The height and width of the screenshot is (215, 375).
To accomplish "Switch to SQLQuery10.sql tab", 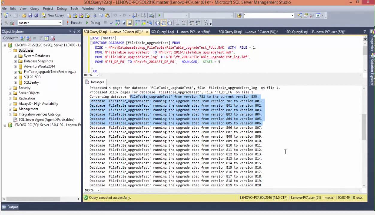I will coord(248,32).
